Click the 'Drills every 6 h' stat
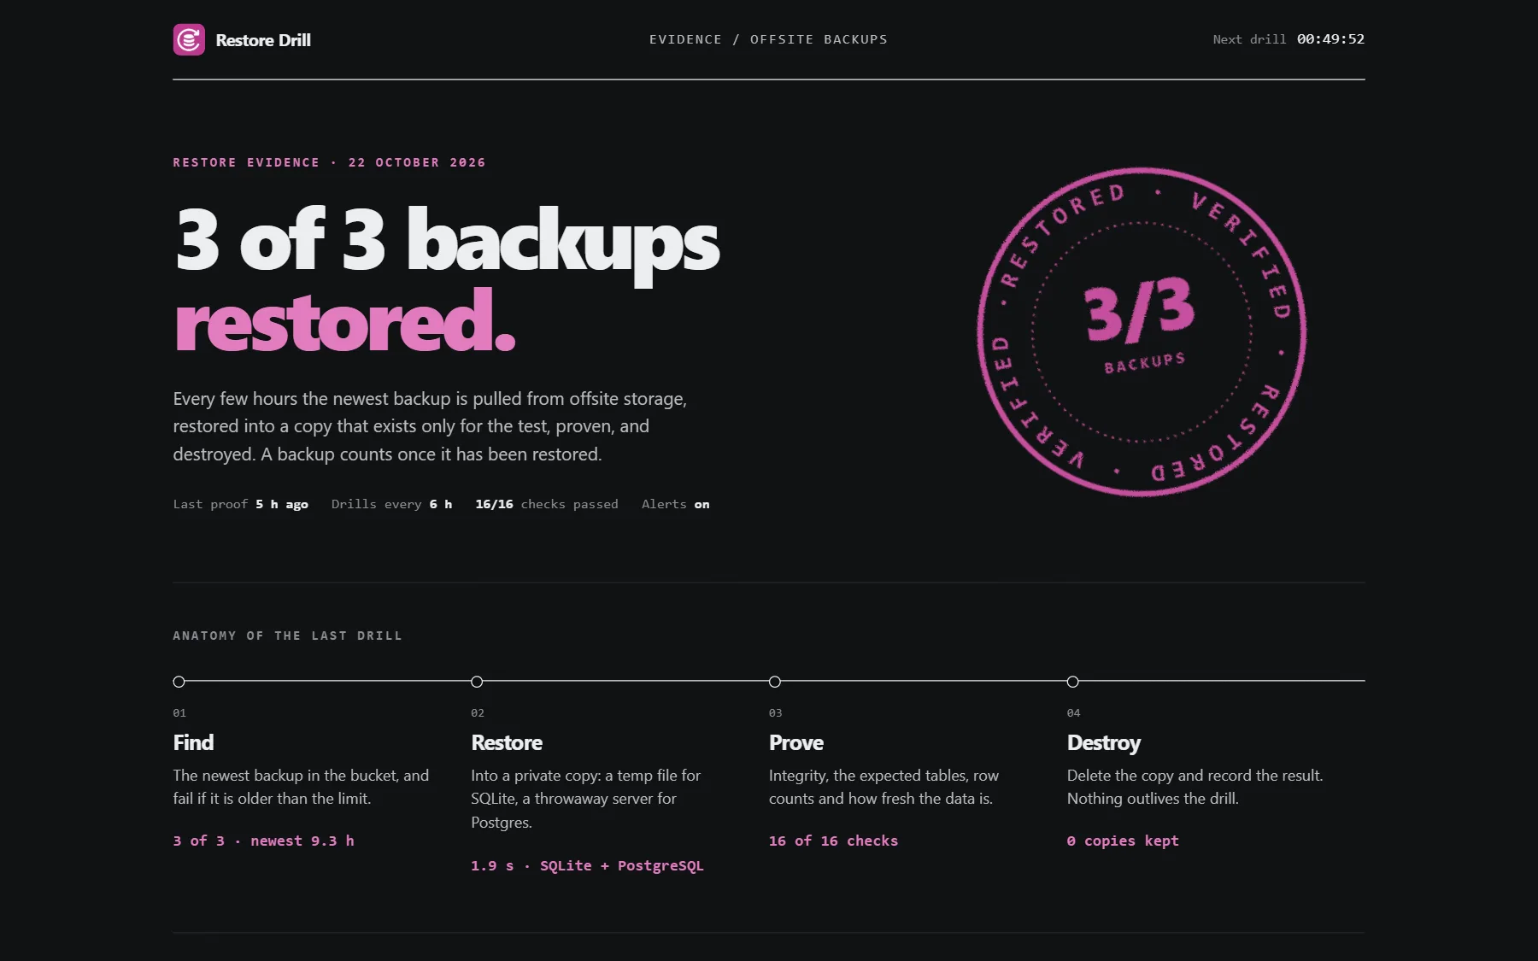 point(391,504)
